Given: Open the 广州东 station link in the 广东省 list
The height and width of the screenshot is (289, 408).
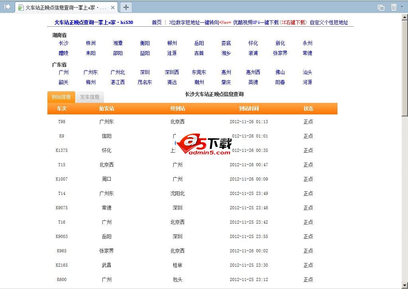Looking at the screenshot, I should tap(90, 72).
